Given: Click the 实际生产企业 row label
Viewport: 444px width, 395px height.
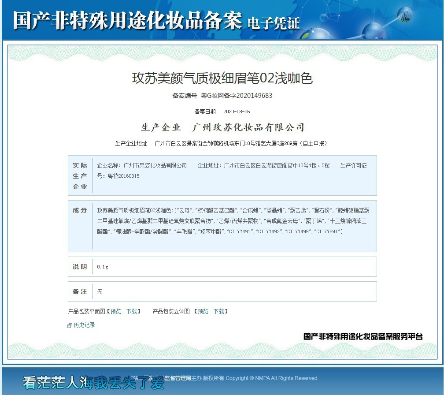Looking at the screenshot, I should (x=80, y=176).
